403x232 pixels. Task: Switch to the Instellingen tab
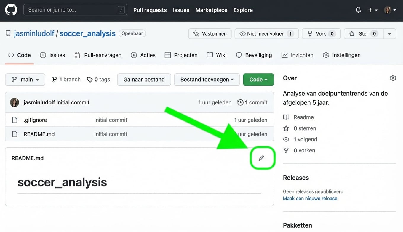(342, 55)
